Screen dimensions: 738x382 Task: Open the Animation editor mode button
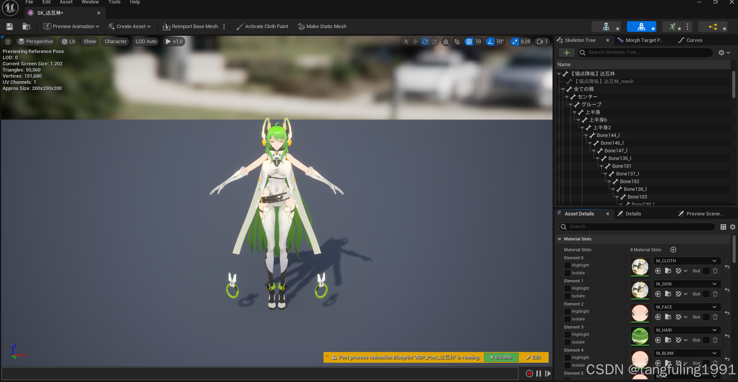pyautogui.click(x=673, y=27)
